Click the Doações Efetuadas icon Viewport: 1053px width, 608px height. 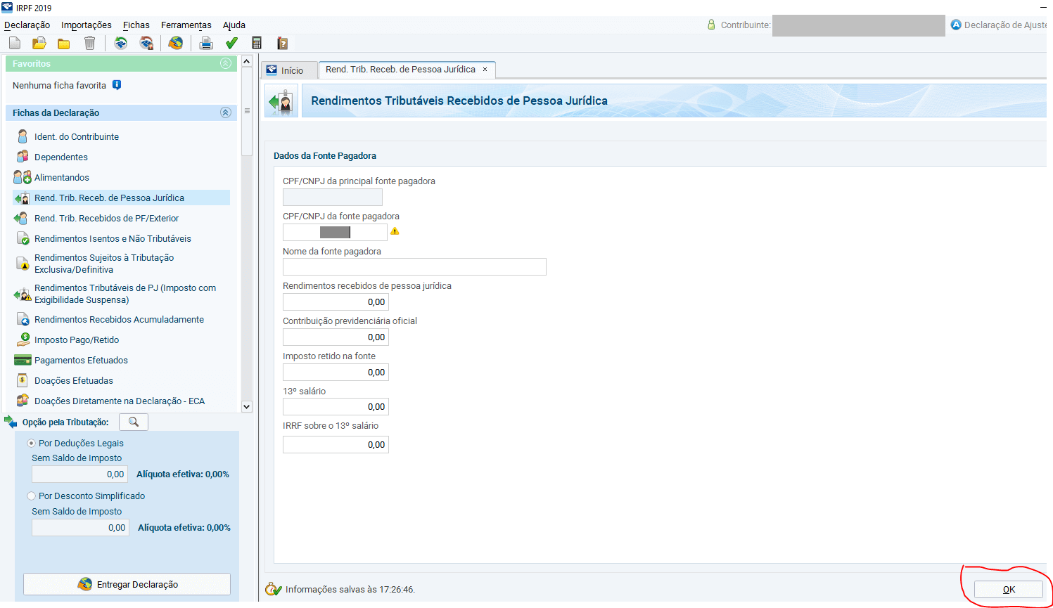(23, 380)
